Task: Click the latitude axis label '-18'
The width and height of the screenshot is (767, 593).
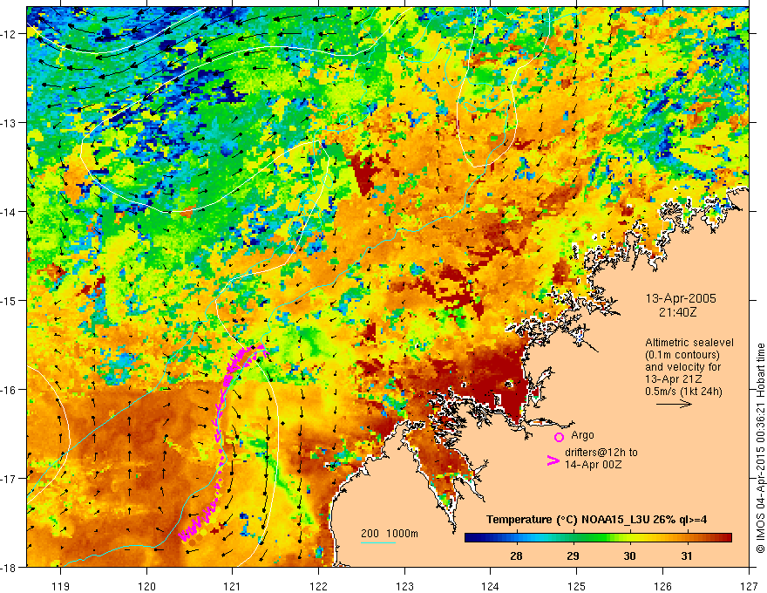Action: pyautogui.click(x=9, y=567)
